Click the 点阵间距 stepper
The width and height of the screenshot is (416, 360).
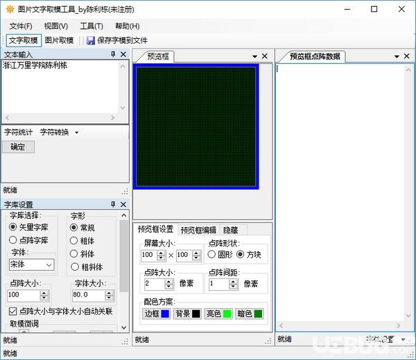tap(233, 285)
